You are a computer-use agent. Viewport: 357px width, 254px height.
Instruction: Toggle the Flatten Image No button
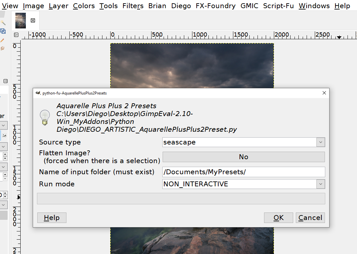(243, 157)
